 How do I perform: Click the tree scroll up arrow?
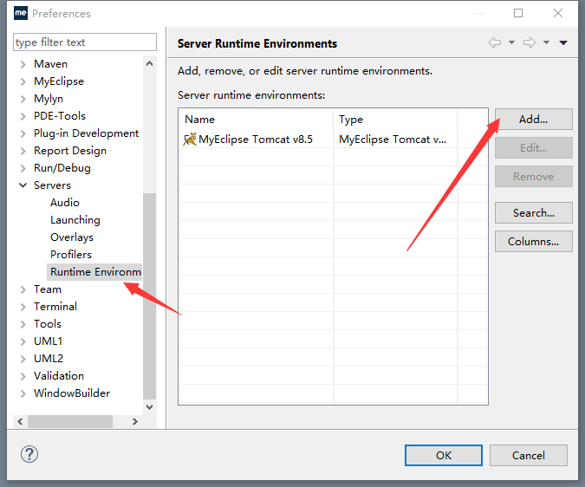149,63
